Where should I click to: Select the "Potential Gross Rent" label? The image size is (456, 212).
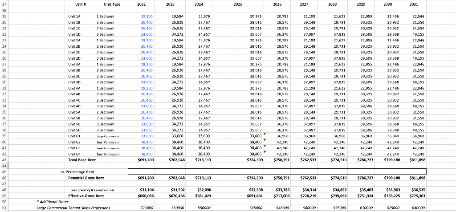click(x=85, y=178)
